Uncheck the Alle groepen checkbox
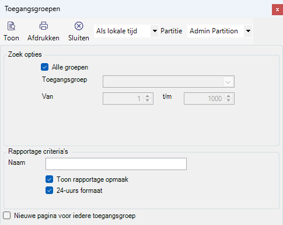This screenshot has width=283, height=225. [44, 67]
